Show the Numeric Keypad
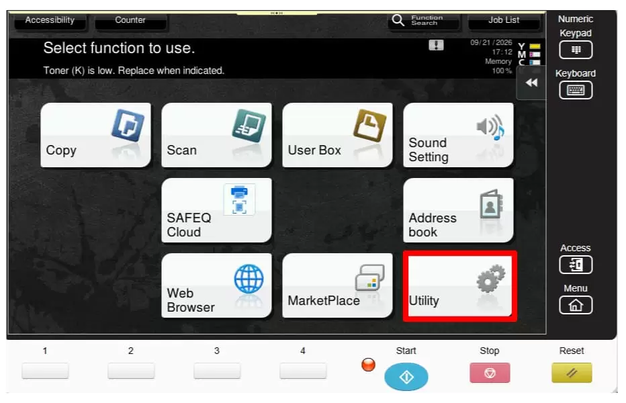Image resolution: width=626 pixels, height=403 pixels. [576, 50]
